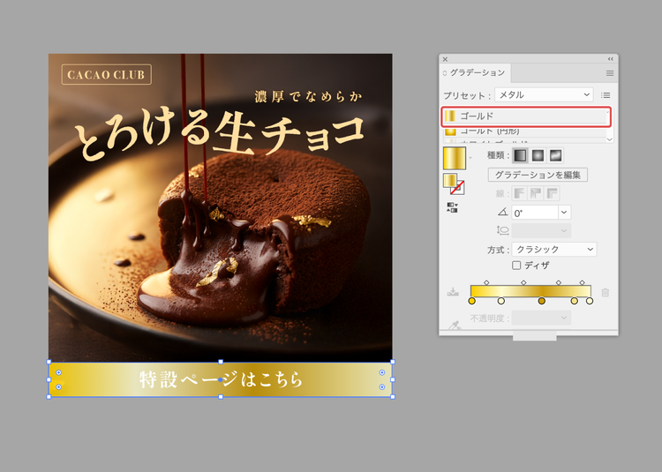Click the グラデーションを編集 button
Viewport: 662px width, 472px height.
[x=538, y=175]
